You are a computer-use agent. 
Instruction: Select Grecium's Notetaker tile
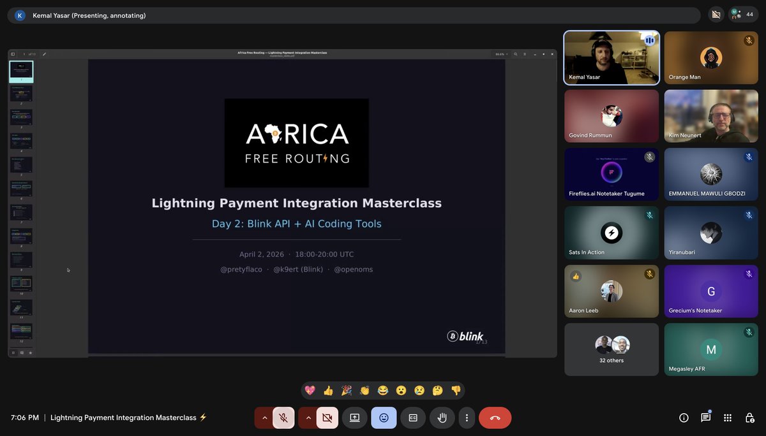[711, 291]
